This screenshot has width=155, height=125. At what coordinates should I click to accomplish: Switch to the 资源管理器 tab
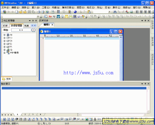tap(16, 26)
